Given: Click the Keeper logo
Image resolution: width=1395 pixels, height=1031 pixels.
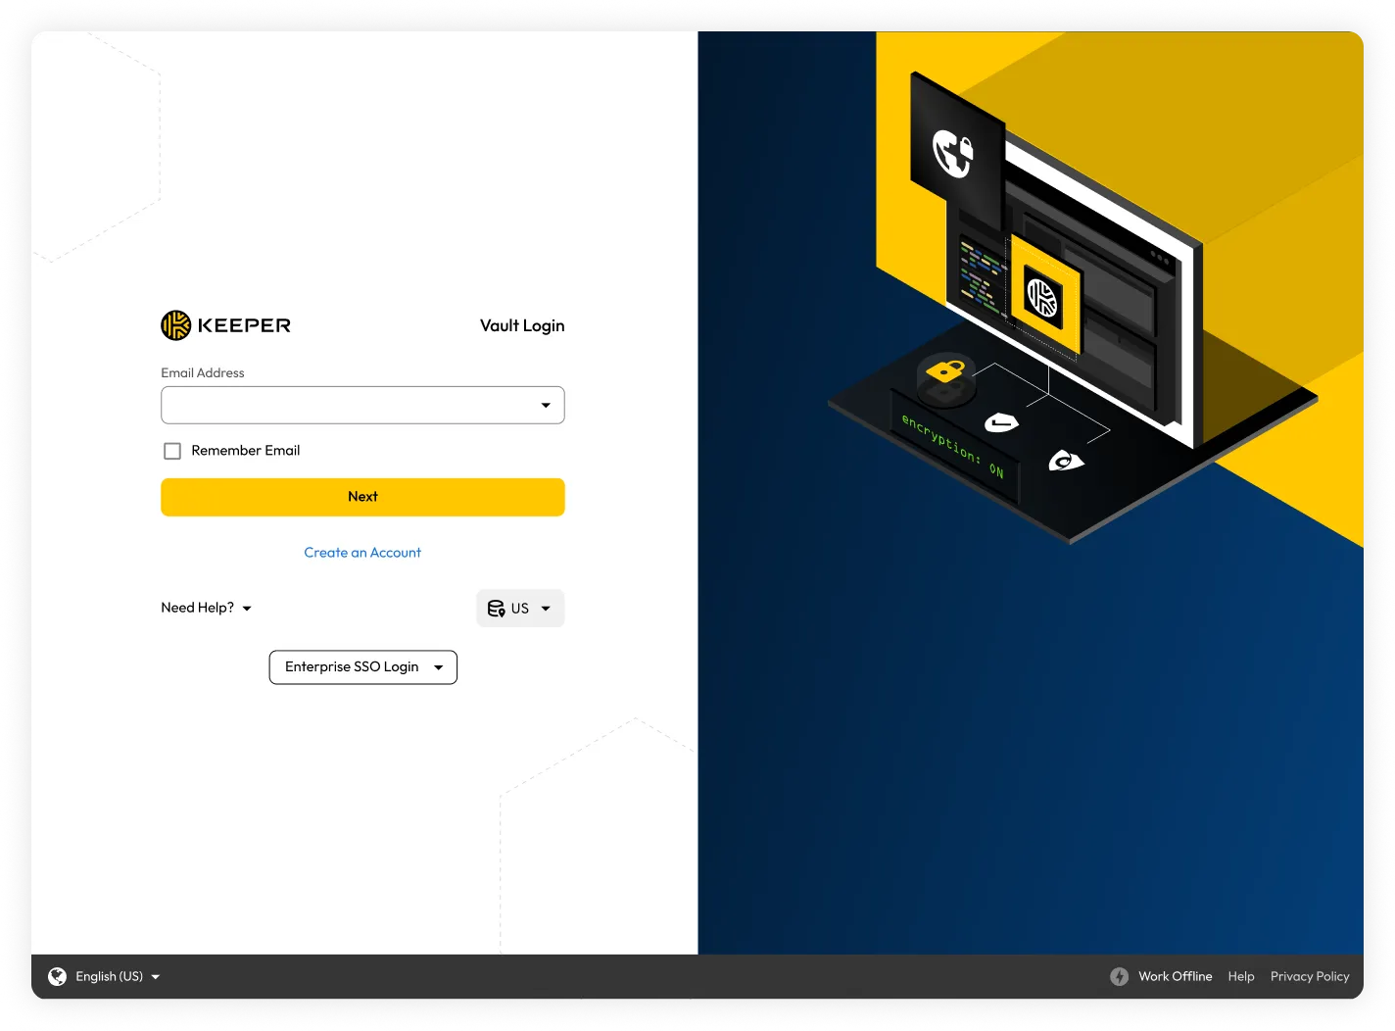Looking at the screenshot, I should pos(226,325).
